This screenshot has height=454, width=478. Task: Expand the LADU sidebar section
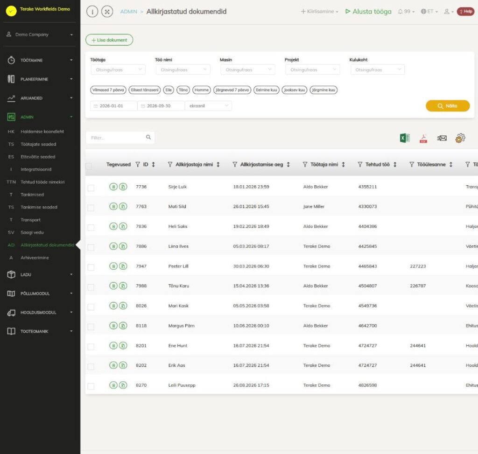40,274
